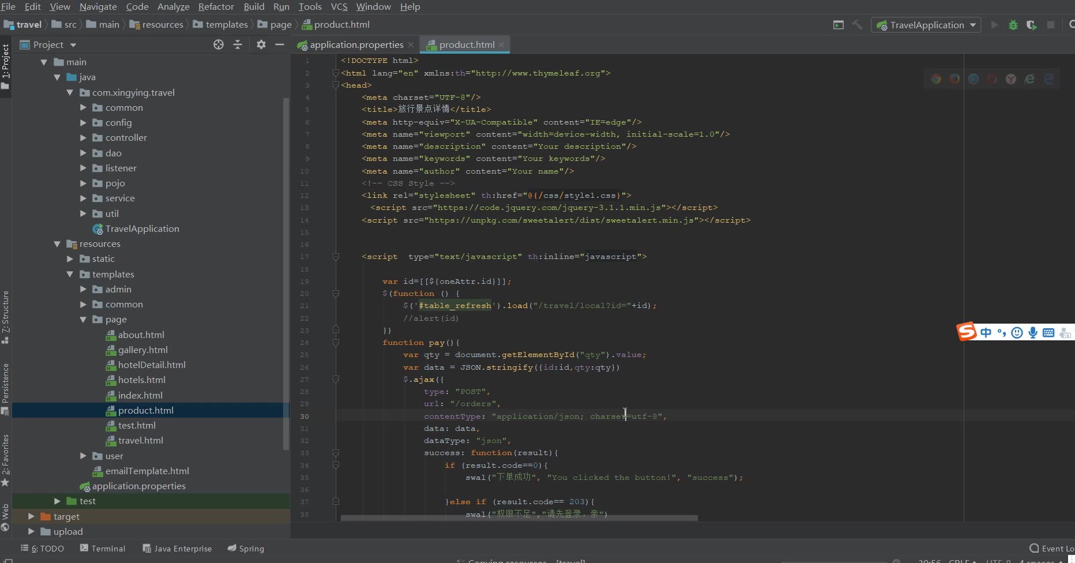The height and width of the screenshot is (563, 1075).
Task: Fold the pay function on line 24
Action: (336, 342)
